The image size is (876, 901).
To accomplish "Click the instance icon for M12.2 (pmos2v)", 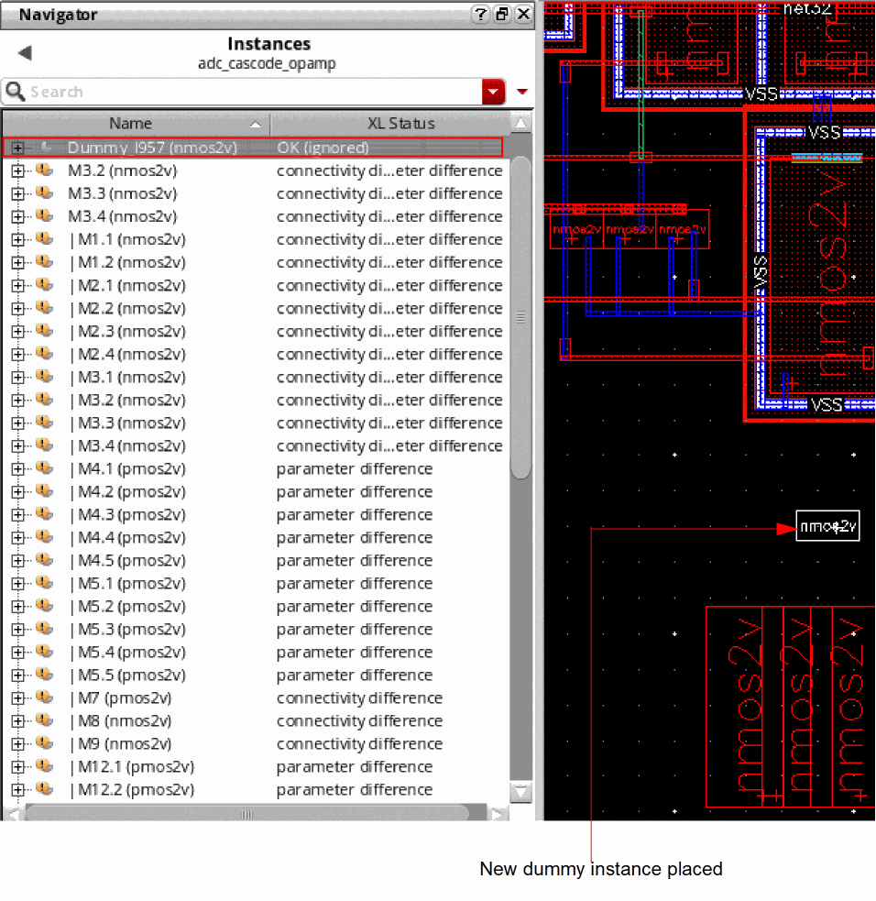I will 44,789.
